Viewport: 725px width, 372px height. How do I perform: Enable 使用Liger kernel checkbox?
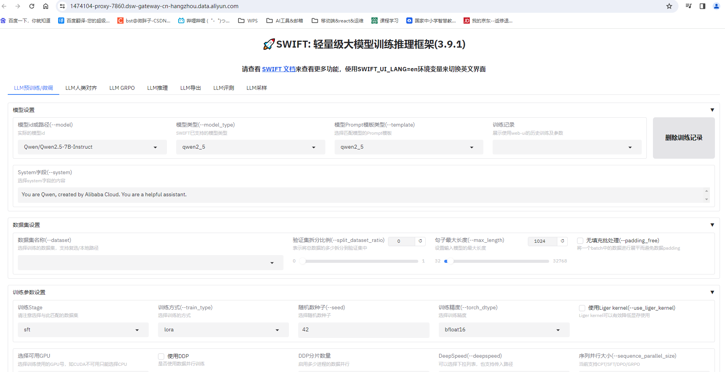[x=582, y=308]
